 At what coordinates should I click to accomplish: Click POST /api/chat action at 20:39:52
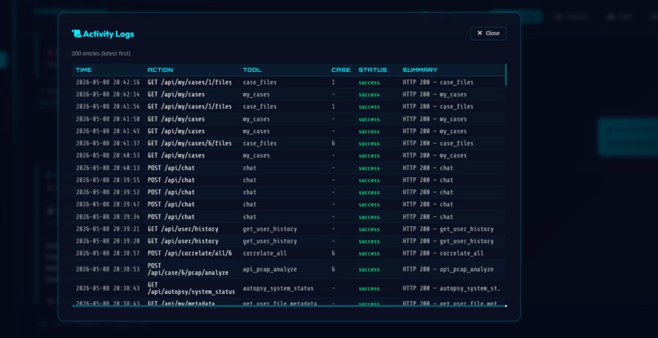171,193
